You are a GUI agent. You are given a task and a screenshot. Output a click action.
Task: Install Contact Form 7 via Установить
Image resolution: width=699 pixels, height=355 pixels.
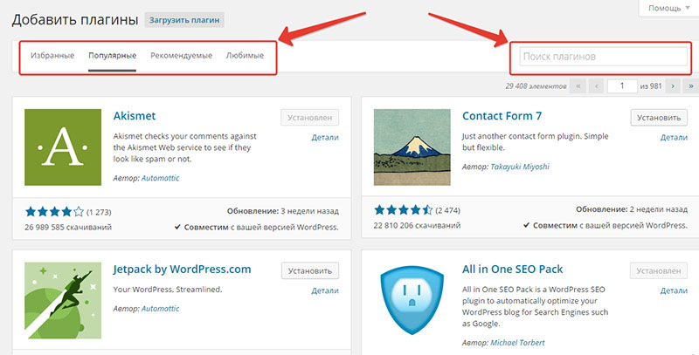(x=659, y=118)
